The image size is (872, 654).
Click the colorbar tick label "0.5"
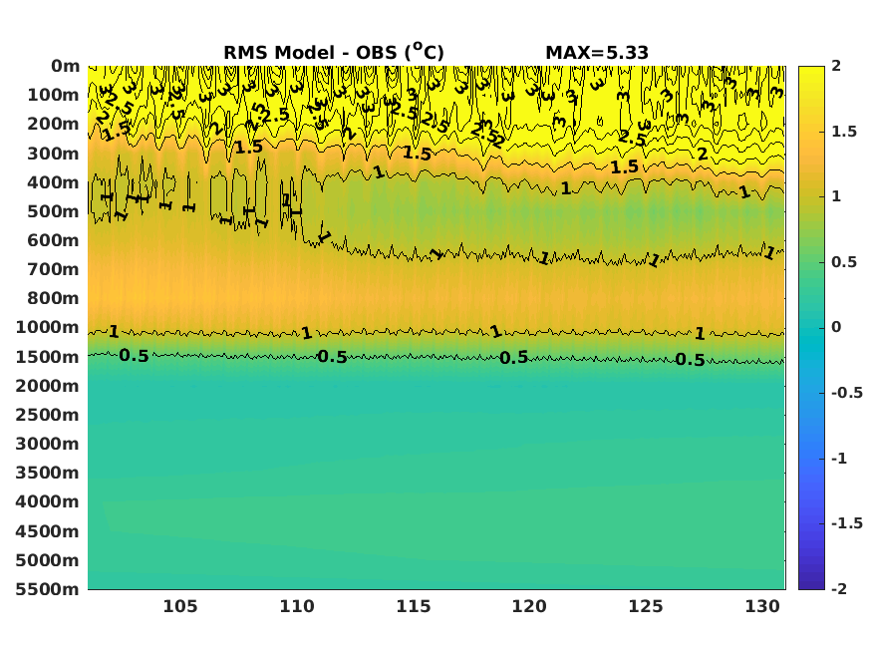tap(844, 262)
